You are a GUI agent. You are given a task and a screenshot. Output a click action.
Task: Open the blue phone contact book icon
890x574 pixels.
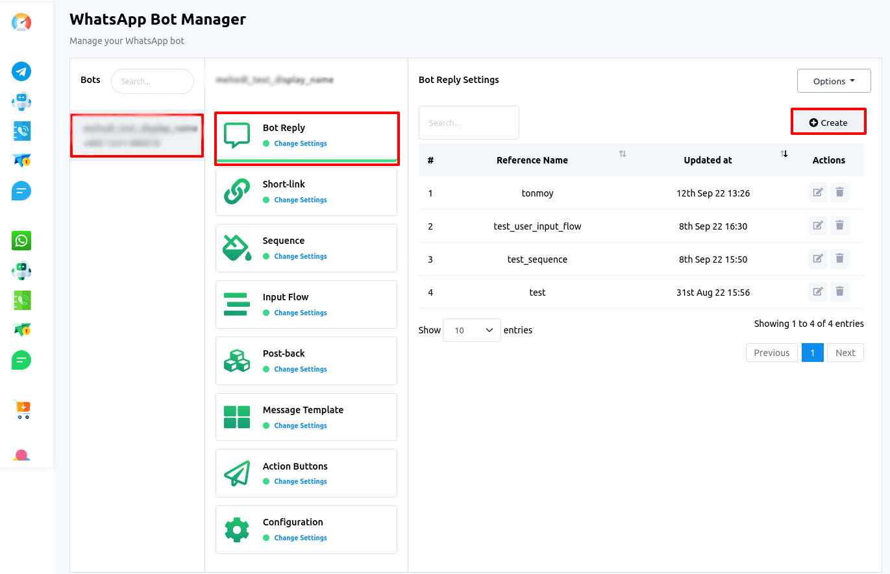(x=21, y=131)
